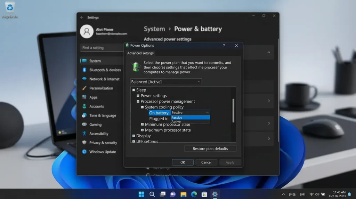Click Apply in Power Options
This screenshot has width=356, height=199.
[x=230, y=162]
